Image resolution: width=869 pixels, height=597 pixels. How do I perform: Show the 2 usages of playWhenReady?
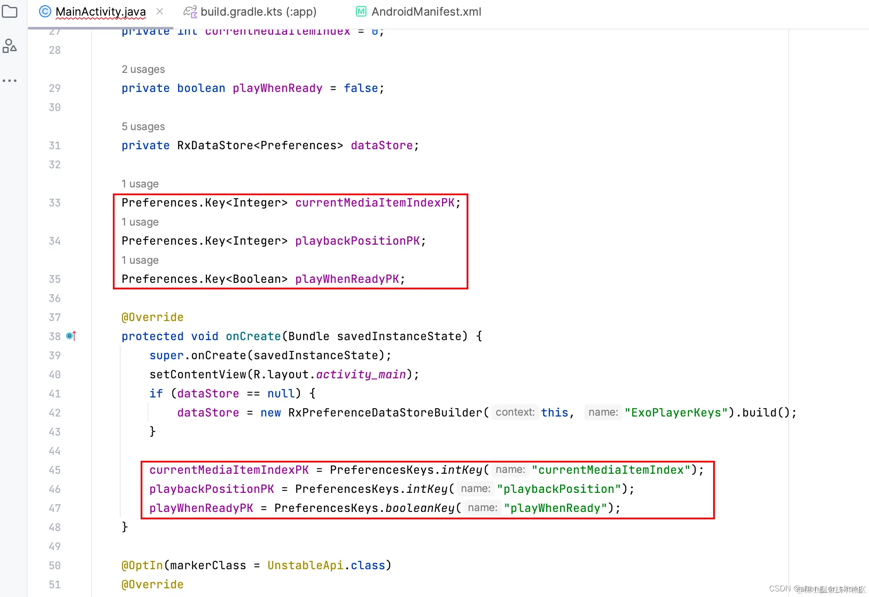pos(143,69)
